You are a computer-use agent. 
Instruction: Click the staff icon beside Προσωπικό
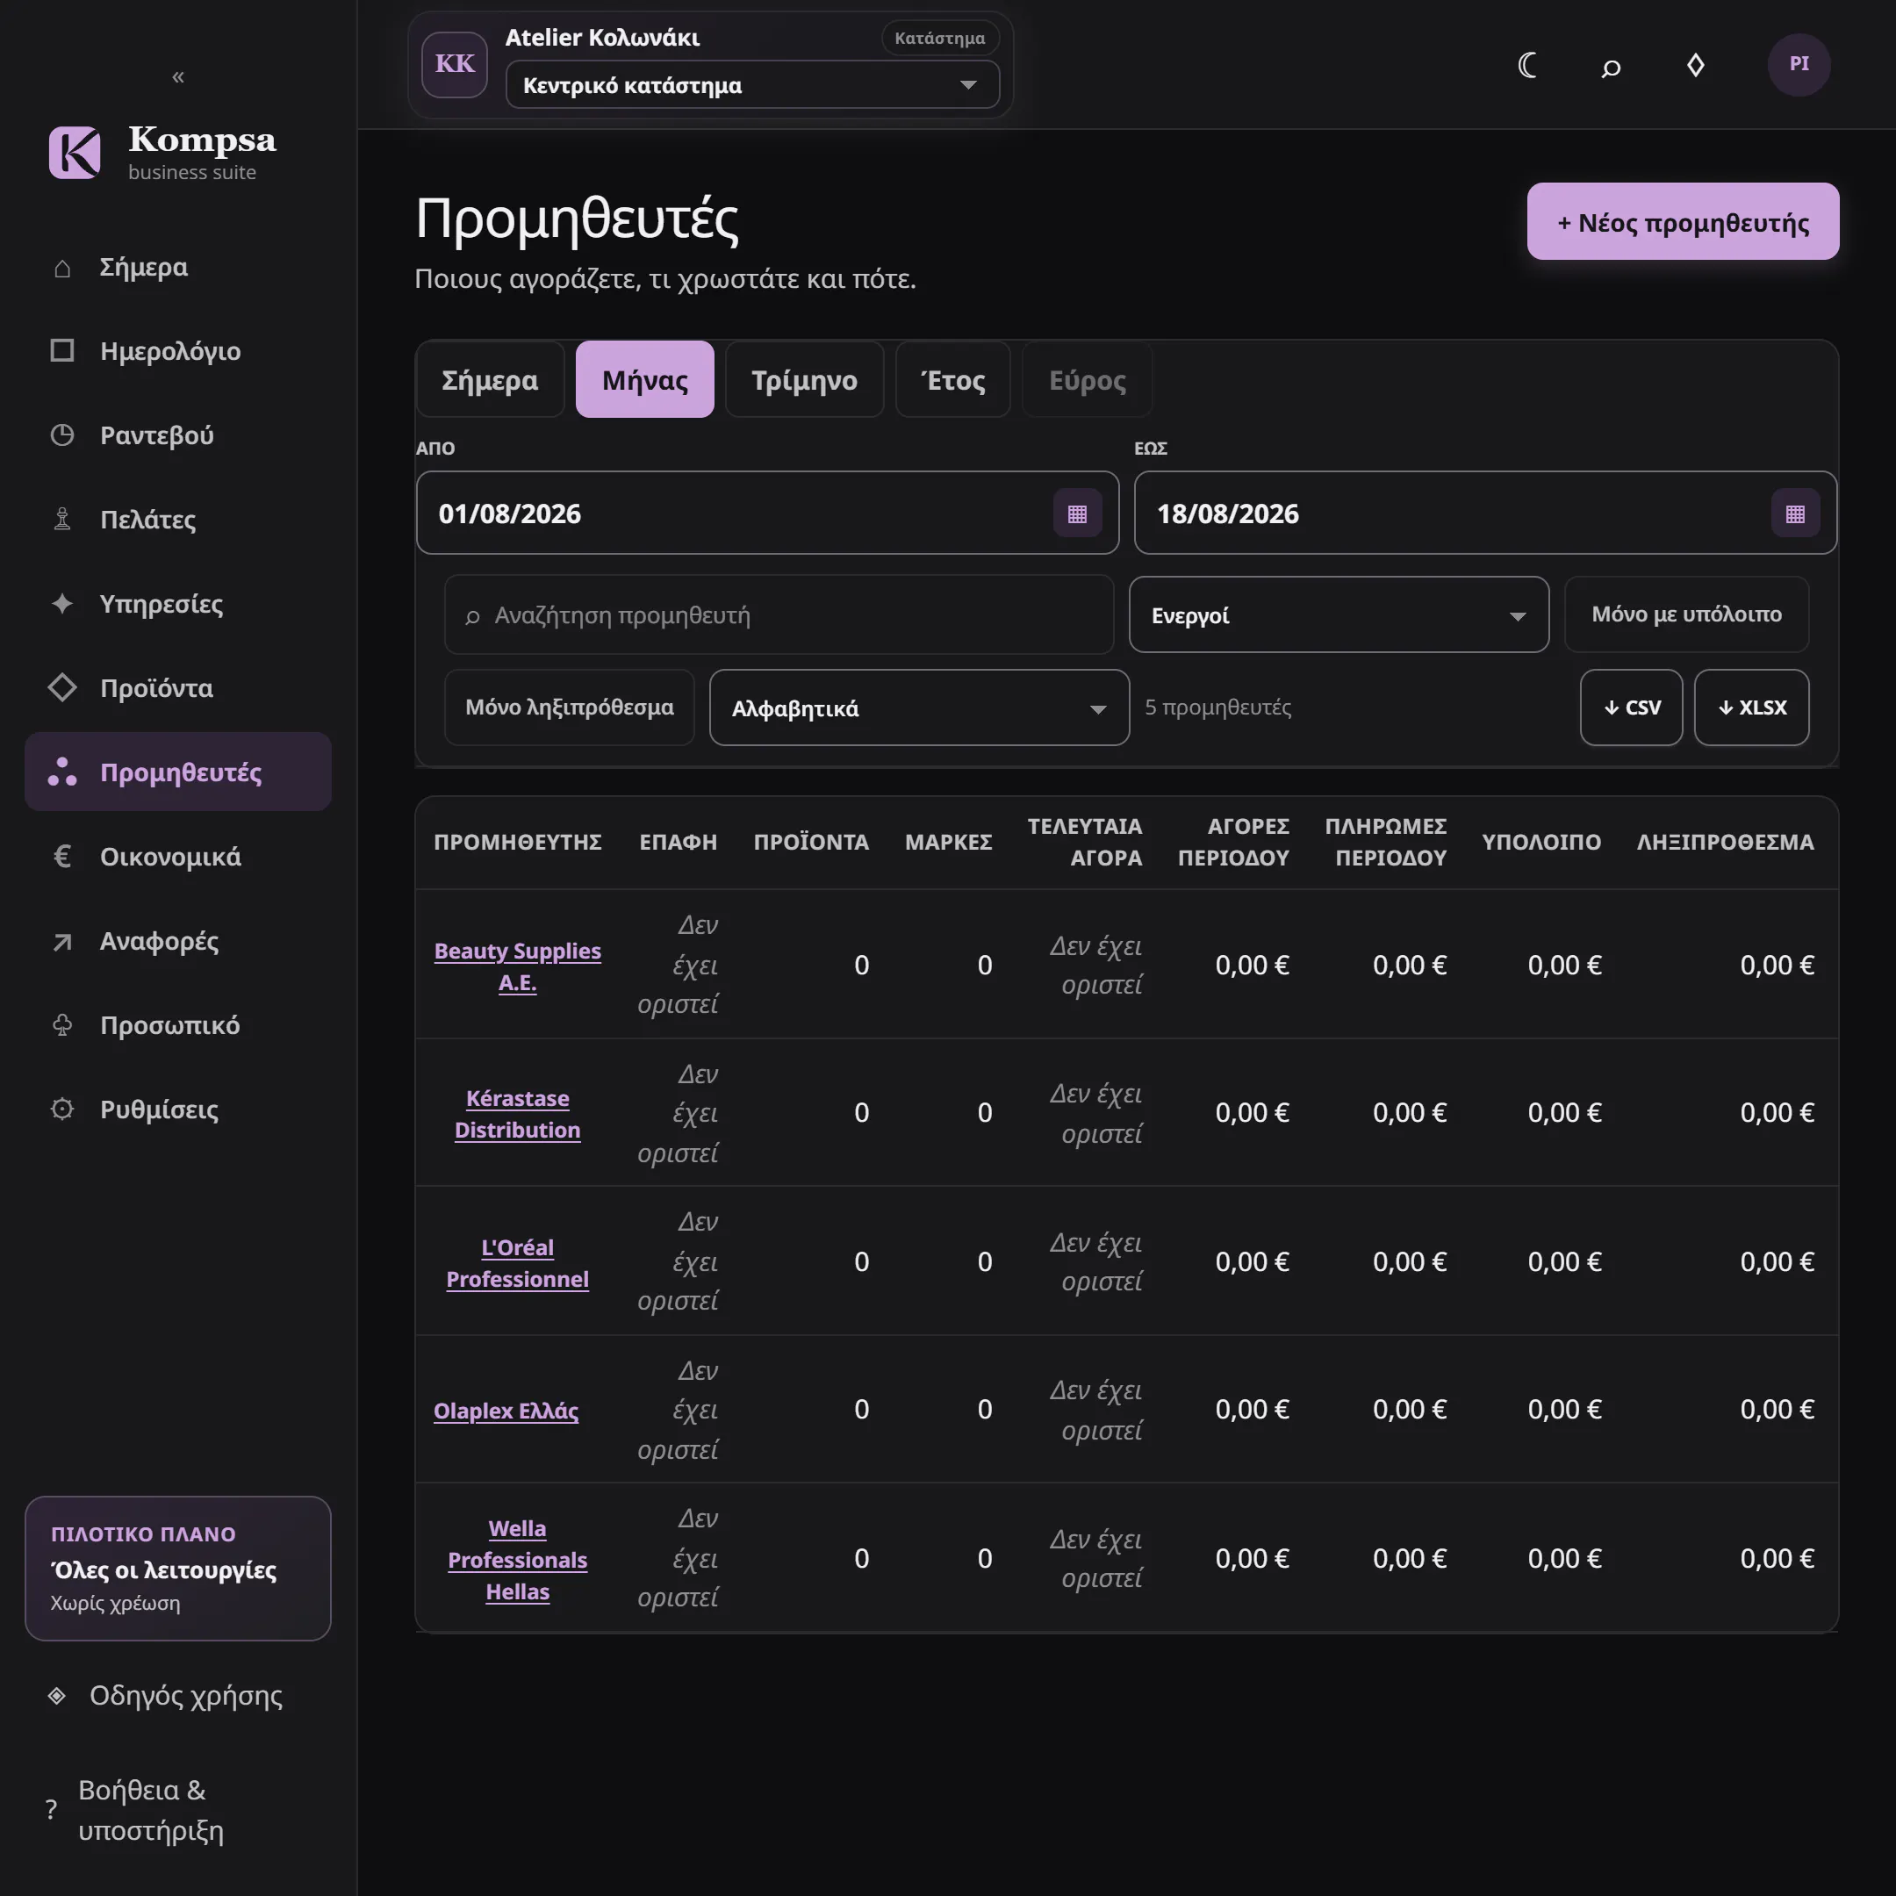(x=61, y=1025)
